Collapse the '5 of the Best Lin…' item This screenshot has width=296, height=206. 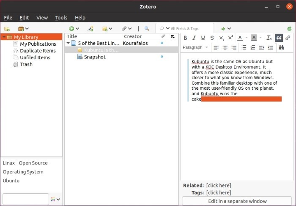point(68,43)
